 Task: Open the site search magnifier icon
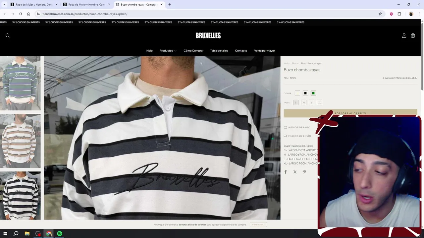coord(8,36)
